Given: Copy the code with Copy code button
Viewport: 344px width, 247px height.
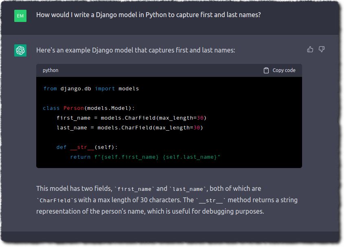Looking at the screenshot, I should coord(280,70).
